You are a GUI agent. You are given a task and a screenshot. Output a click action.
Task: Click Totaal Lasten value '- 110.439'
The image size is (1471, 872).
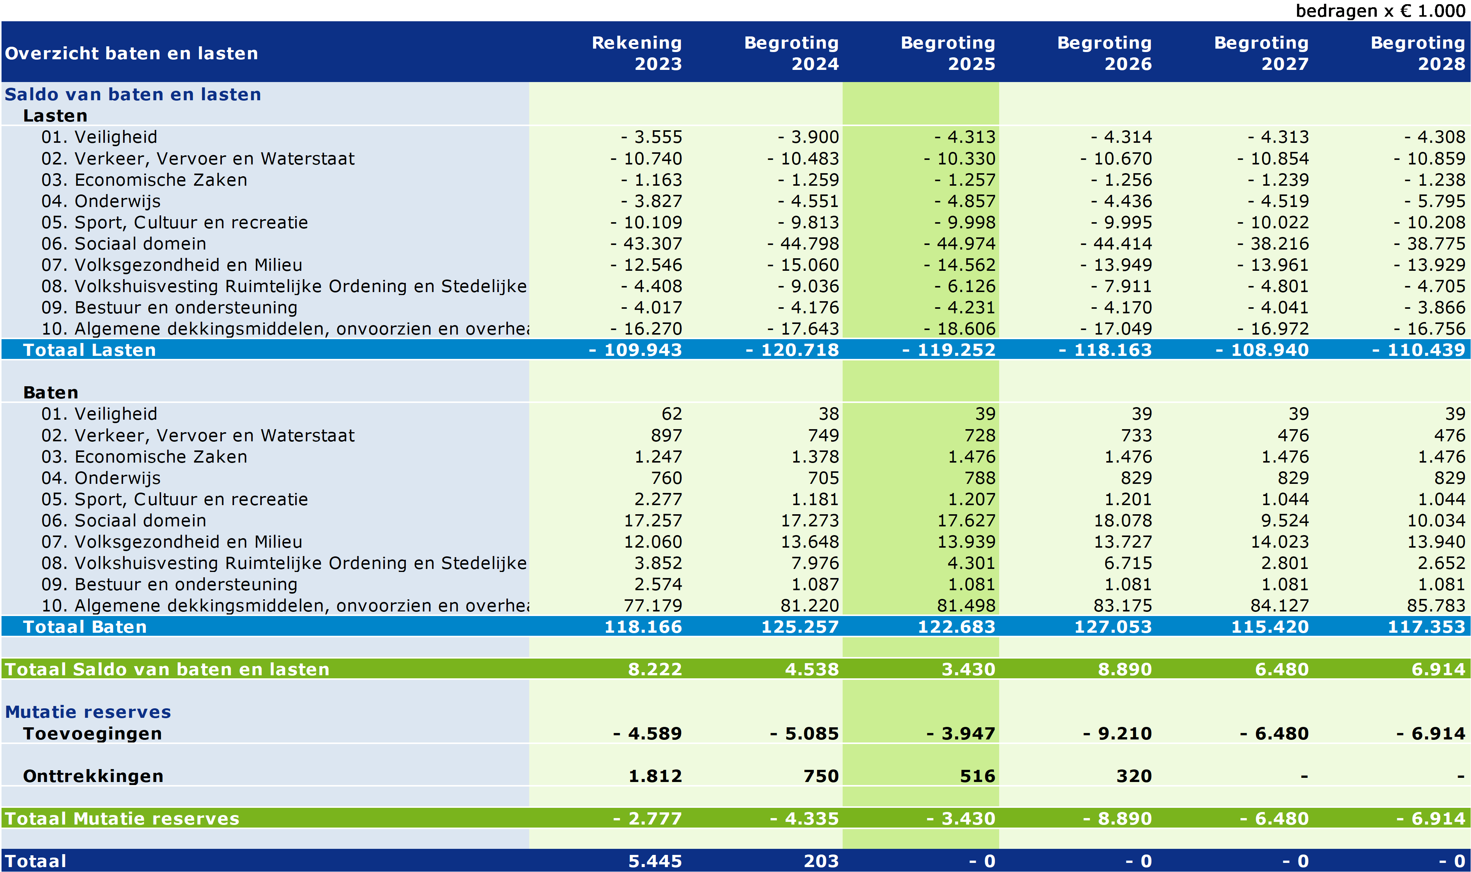coord(1419,350)
